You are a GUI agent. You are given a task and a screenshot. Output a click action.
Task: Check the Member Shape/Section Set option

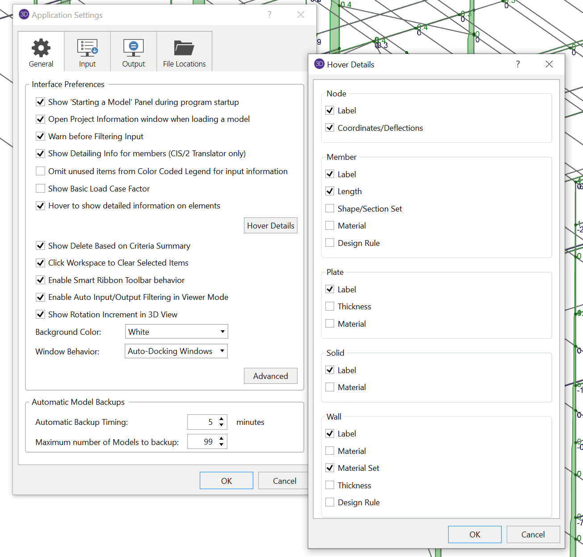pyautogui.click(x=330, y=208)
